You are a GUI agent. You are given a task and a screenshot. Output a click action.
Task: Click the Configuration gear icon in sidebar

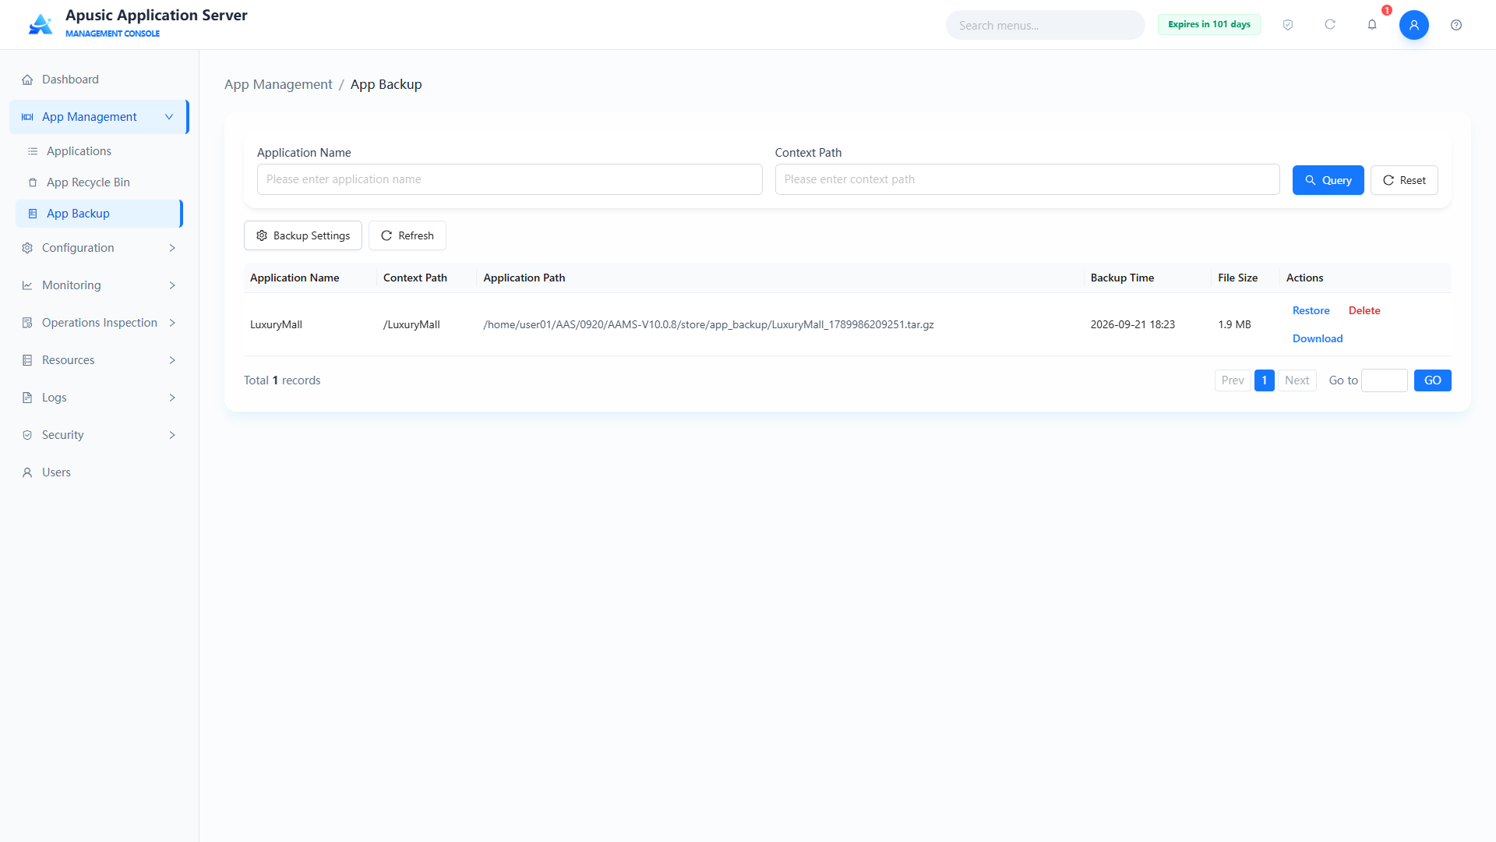[x=27, y=248]
